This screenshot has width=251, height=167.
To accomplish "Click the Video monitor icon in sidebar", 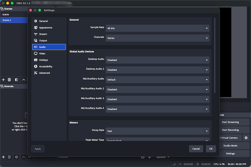I will click(36, 53).
